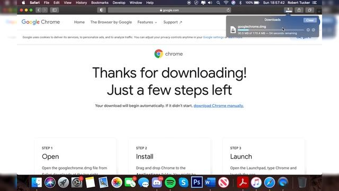Click the Google Chrome logo in header
This screenshot has height=191, width=339.
(41, 22)
